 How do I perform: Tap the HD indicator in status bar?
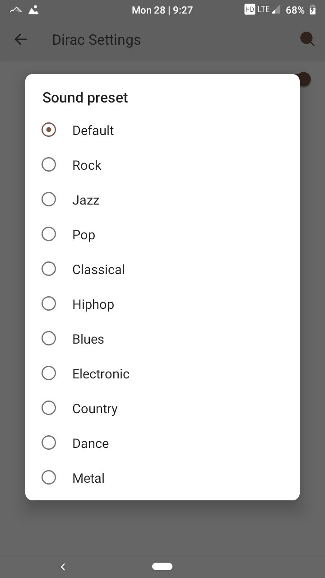249,9
